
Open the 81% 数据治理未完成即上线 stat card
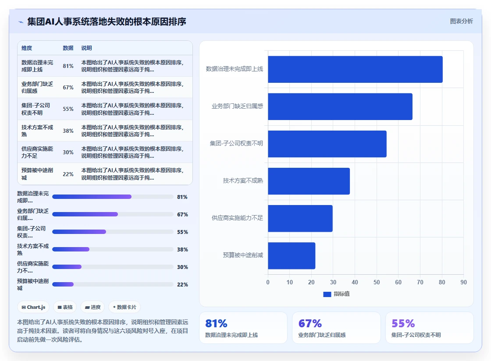coord(243,328)
